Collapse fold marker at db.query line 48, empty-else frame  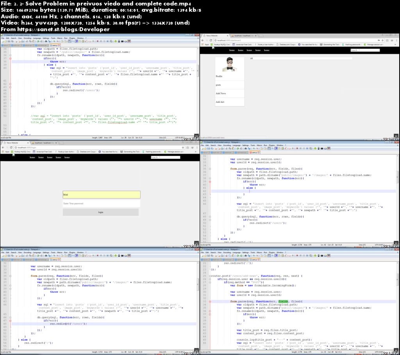point(210,217)
